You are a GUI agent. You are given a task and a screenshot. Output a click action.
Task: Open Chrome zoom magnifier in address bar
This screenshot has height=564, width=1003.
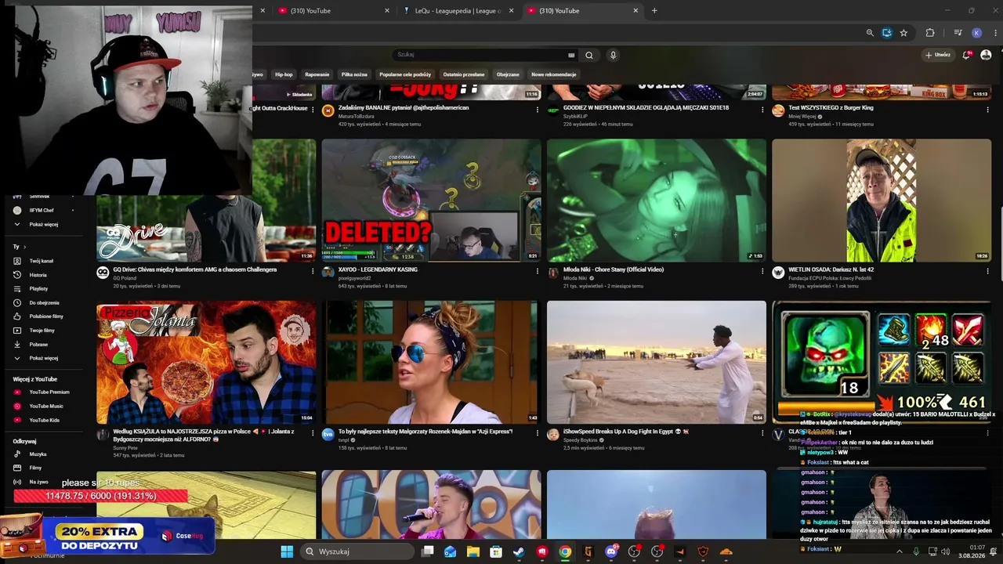click(x=870, y=33)
